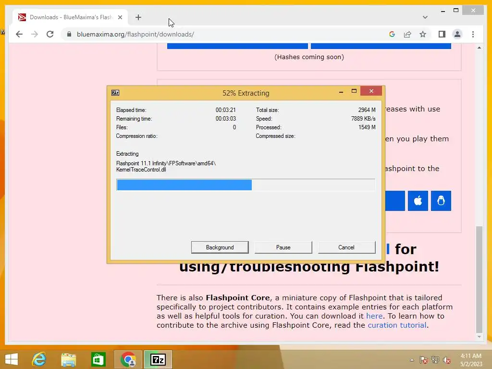Open the curation tutorial link

[x=397, y=325]
